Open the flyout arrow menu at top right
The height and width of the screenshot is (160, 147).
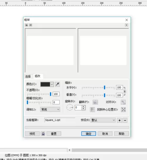(126, 25)
